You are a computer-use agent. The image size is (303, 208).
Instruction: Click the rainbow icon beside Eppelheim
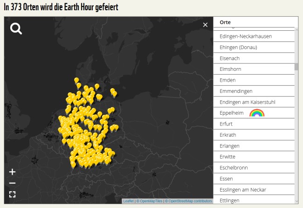[257, 113]
